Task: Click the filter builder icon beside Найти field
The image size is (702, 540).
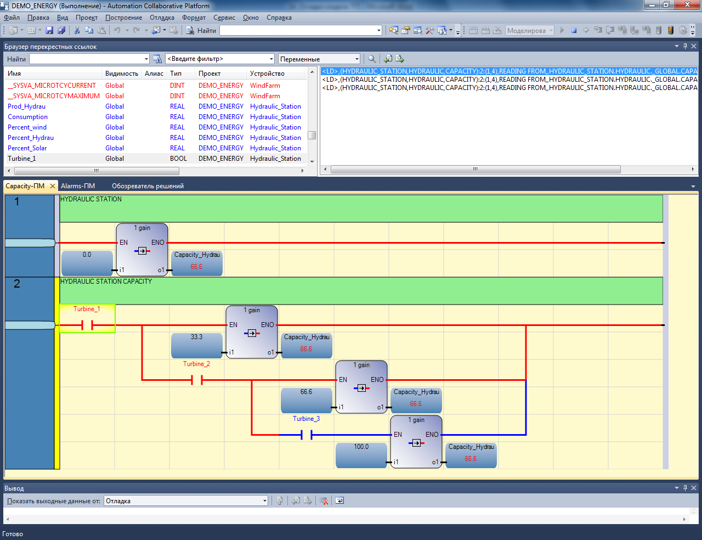Action: tap(157, 59)
